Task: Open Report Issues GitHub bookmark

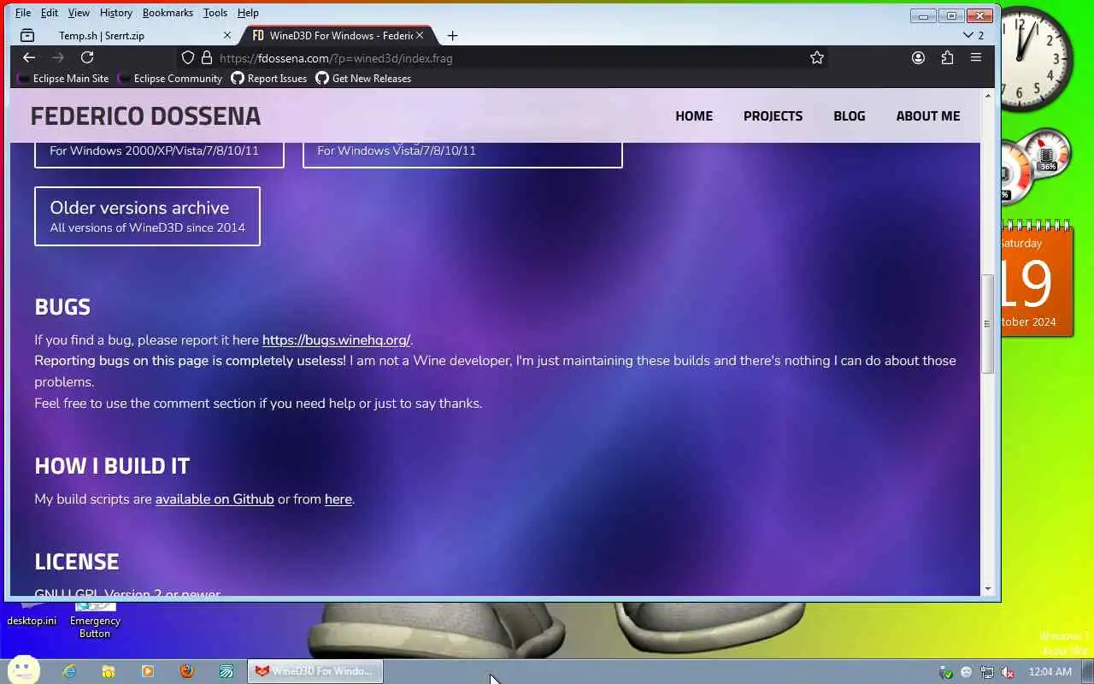Action: [x=268, y=78]
